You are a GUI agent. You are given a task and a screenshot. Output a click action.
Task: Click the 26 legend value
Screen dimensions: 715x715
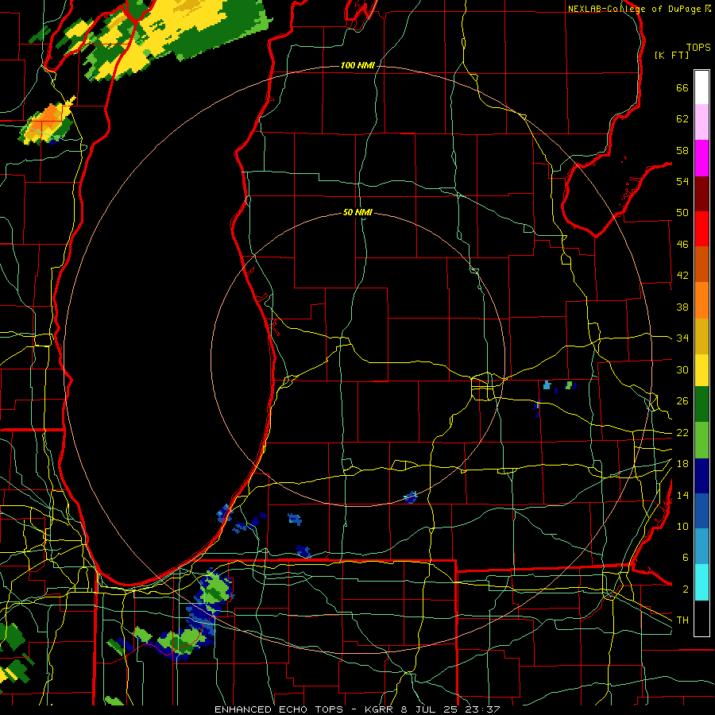point(682,401)
